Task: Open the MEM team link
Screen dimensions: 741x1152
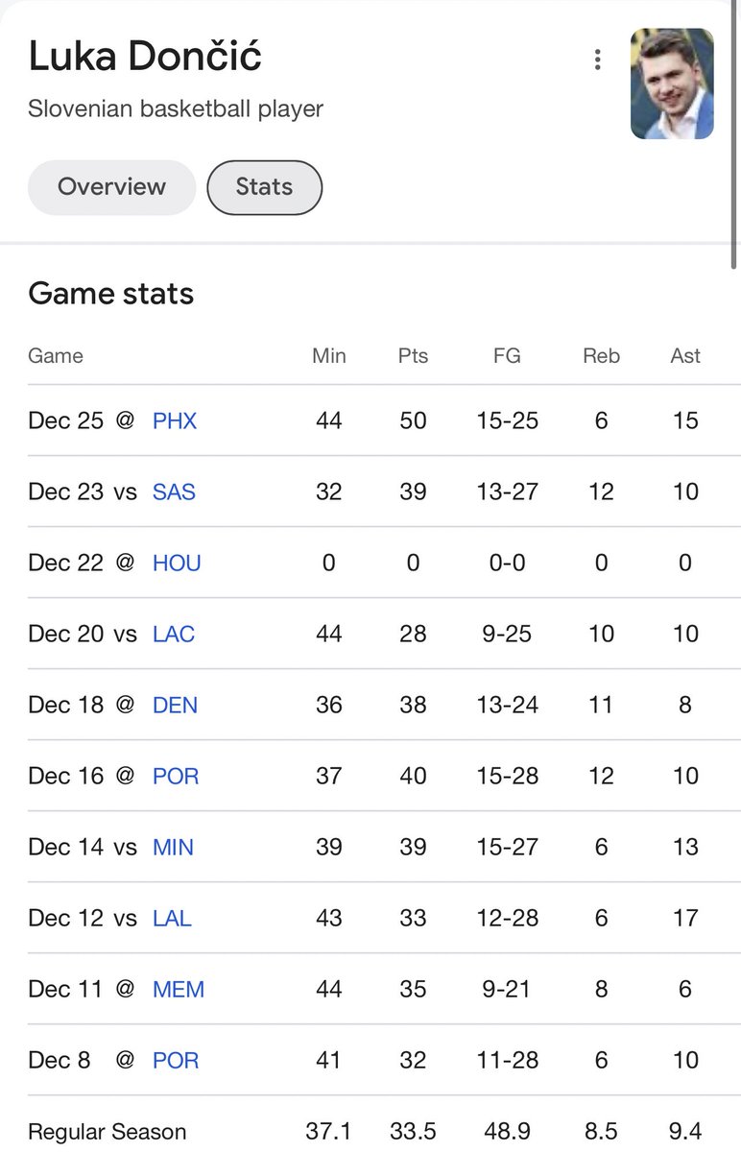Action: (179, 989)
